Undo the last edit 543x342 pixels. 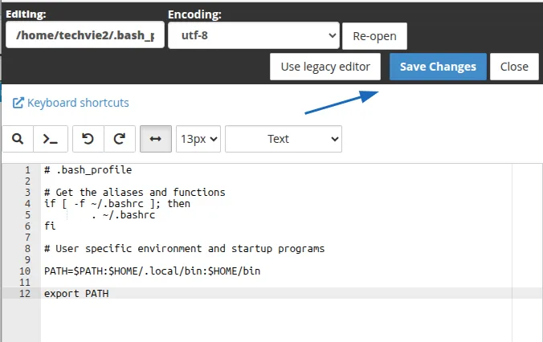88,139
